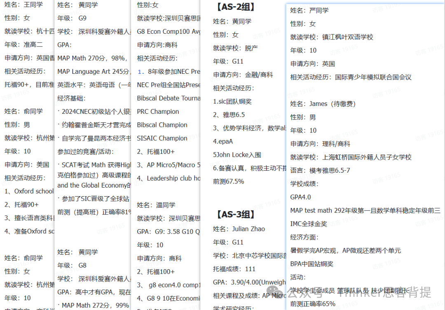Click the line '申请方向: 美国'
445x310 pixels.
[x=27, y=164]
